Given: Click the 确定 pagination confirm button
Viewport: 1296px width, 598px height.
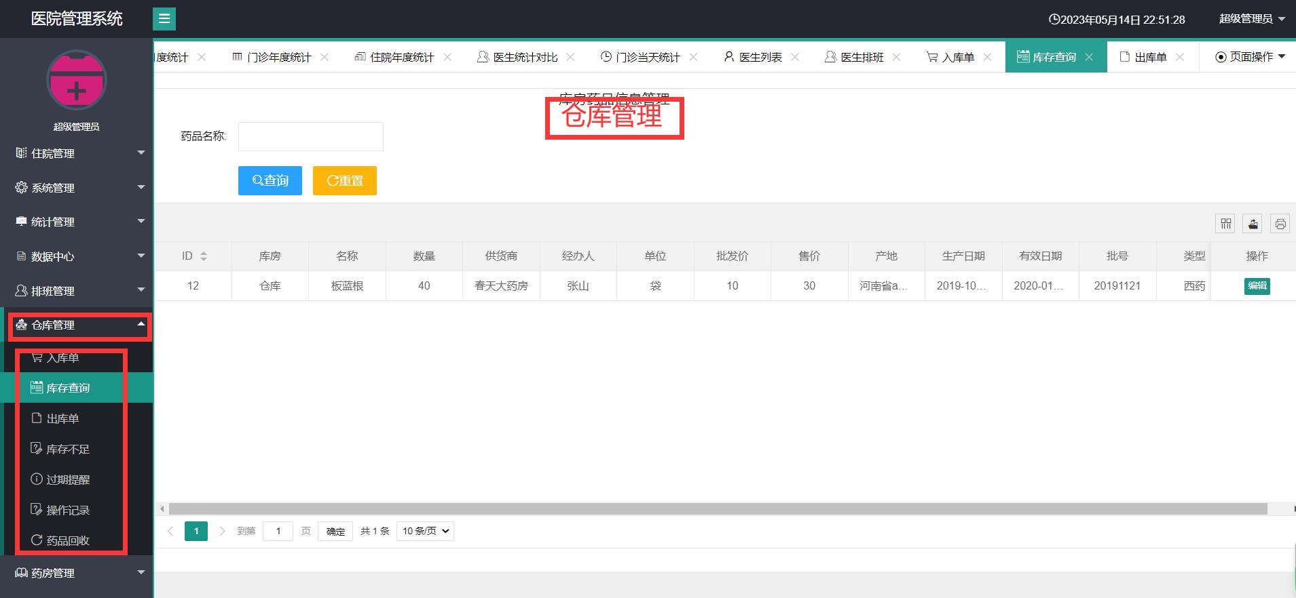Looking at the screenshot, I should 335,531.
